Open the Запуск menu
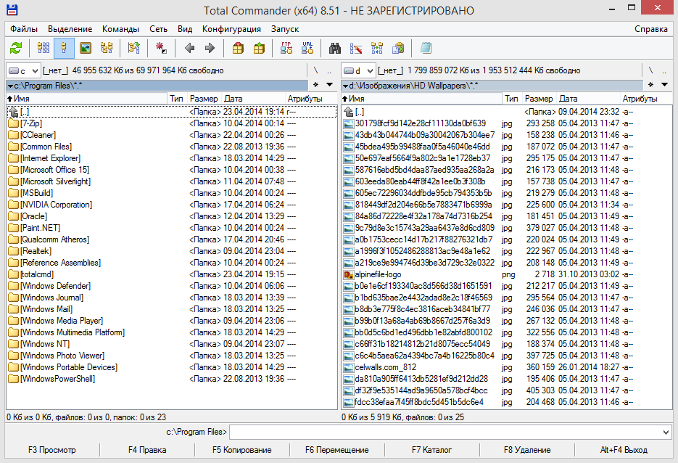Viewport: 678px width, 463px height. pos(285,29)
